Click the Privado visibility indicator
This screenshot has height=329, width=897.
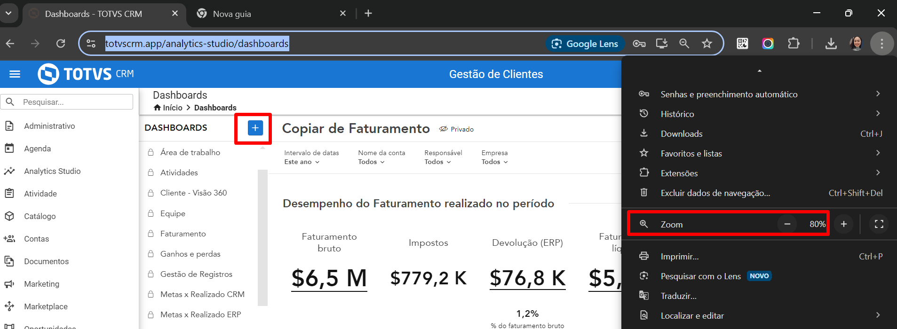(456, 129)
